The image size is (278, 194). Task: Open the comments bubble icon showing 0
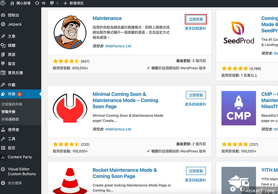[x=54, y=3]
